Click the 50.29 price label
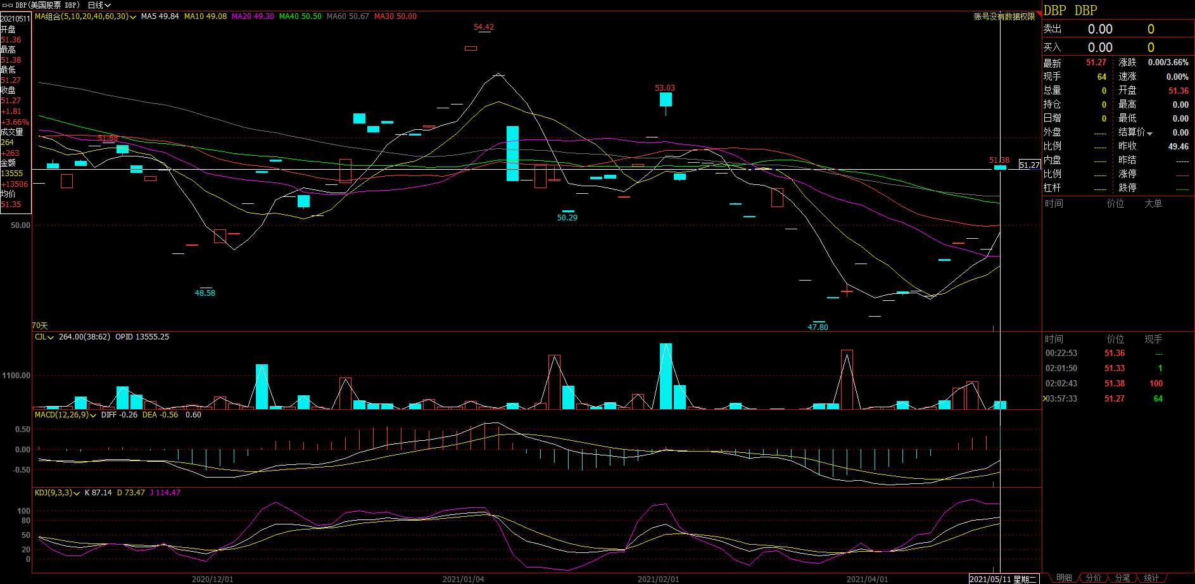The image size is (1195, 584). [567, 217]
